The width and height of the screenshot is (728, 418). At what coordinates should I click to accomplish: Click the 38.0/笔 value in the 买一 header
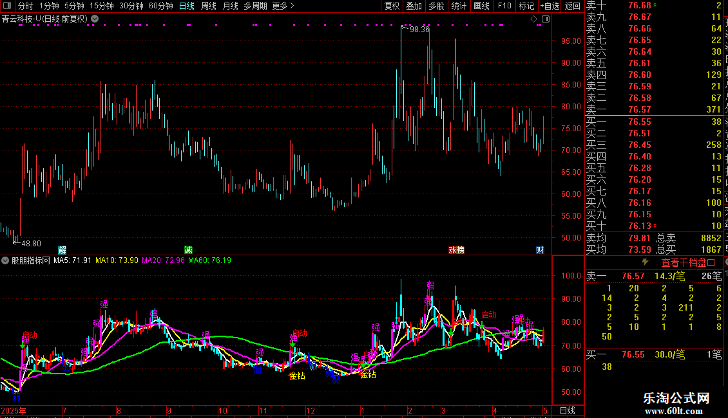point(669,354)
